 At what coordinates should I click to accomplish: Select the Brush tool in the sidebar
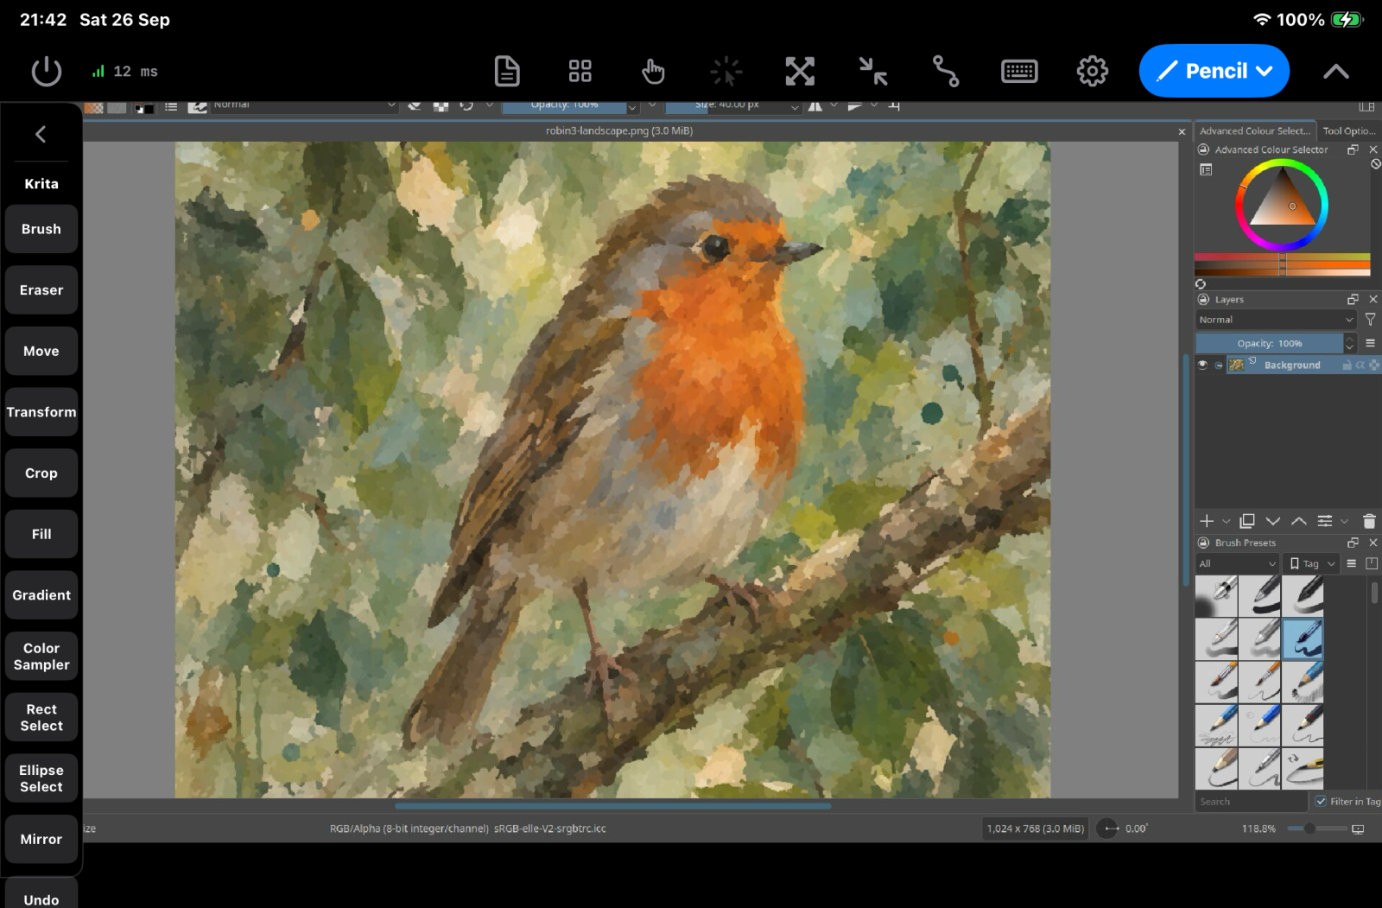(x=41, y=229)
